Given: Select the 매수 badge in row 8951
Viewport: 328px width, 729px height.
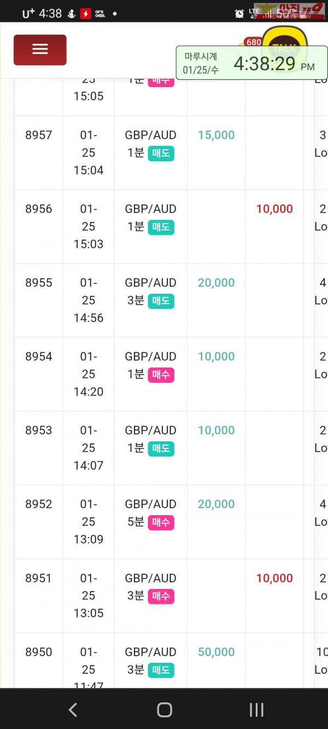Looking at the screenshot, I should pos(161,596).
